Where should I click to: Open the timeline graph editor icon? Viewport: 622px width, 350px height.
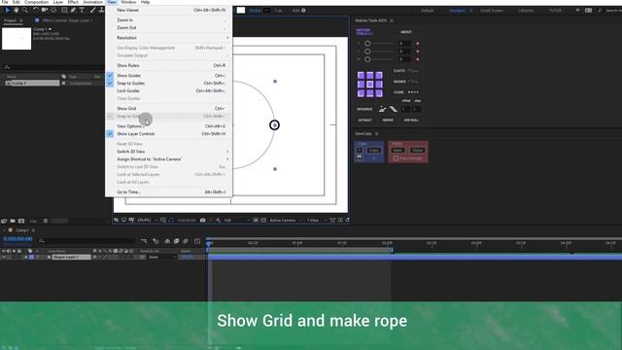click(x=197, y=241)
